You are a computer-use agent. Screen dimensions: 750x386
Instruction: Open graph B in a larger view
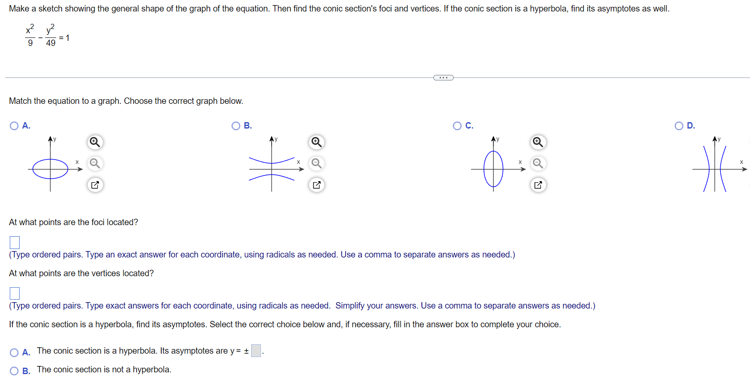[316, 185]
